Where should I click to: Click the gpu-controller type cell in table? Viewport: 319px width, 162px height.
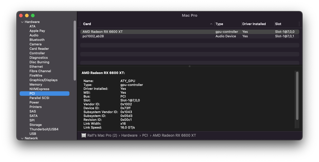click(x=227, y=32)
